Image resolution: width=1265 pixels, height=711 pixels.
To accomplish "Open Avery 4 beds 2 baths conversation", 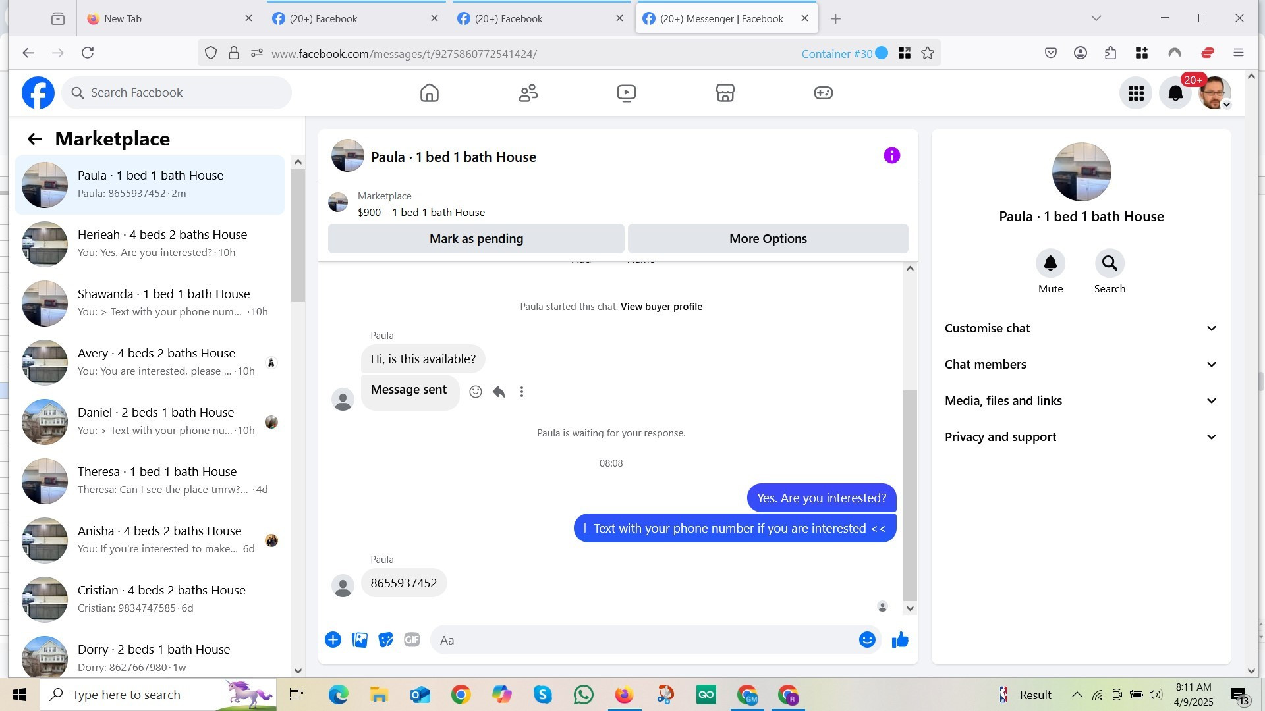I will (150, 363).
